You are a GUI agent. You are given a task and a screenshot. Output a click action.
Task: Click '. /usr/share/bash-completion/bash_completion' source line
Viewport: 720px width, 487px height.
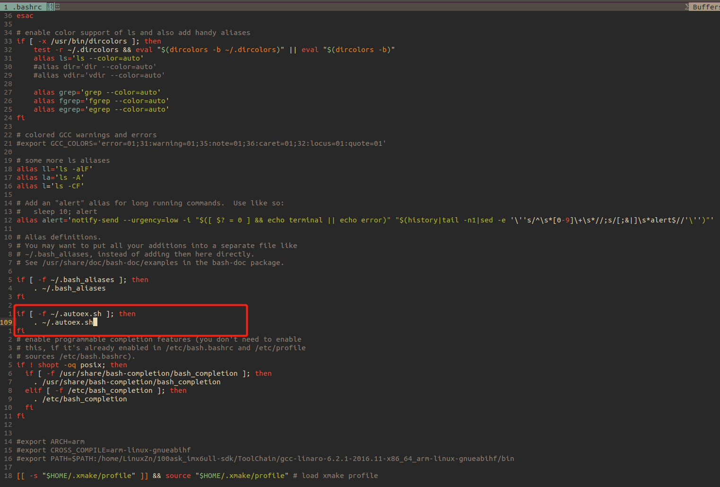[x=127, y=382]
